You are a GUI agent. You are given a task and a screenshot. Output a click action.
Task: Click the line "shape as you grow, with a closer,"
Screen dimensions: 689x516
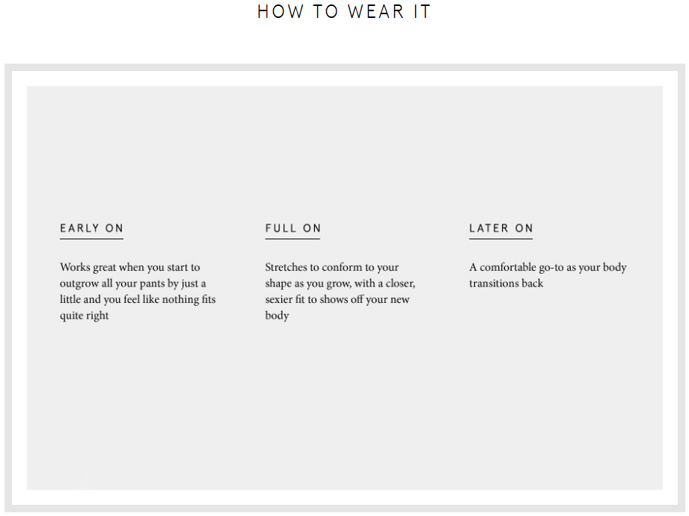point(340,283)
